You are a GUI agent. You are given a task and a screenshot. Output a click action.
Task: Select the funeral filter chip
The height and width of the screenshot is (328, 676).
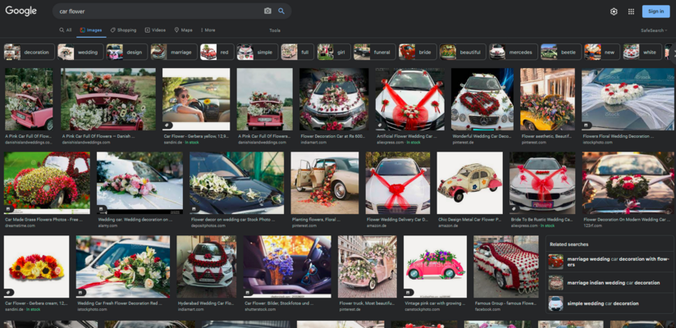[x=374, y=52]
